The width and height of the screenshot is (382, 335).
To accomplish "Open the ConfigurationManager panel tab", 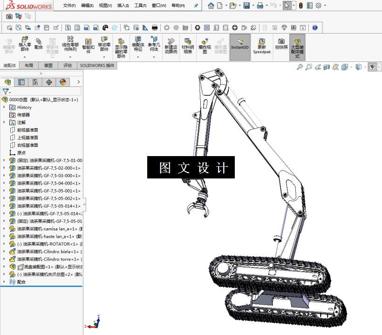I will tap(35, 82).
